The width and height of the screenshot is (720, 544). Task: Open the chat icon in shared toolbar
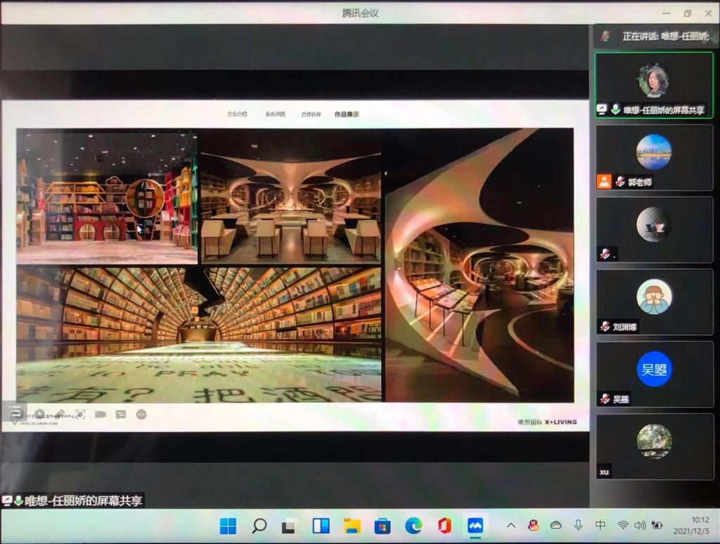[121, 415]
